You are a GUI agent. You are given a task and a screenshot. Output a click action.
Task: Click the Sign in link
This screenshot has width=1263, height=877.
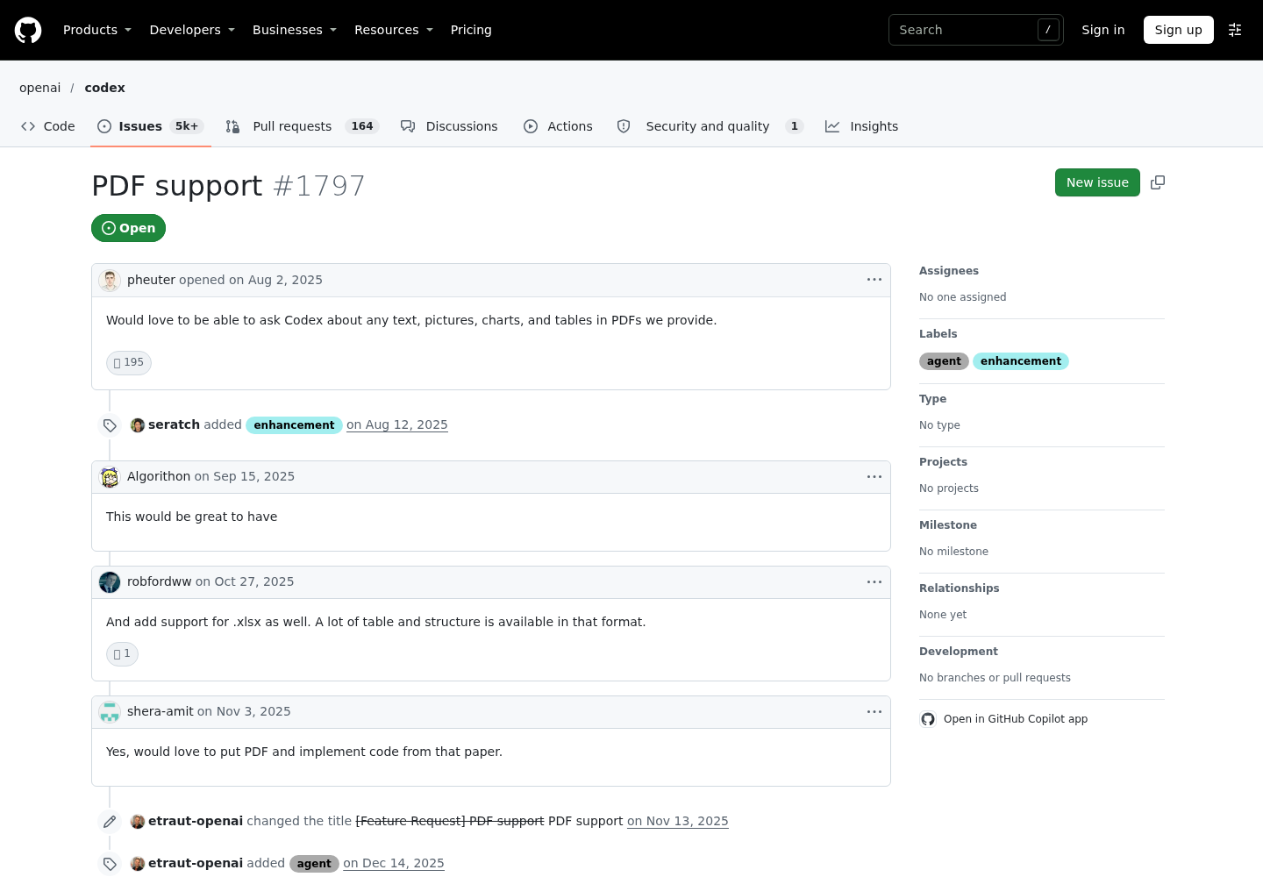[x=1103, y=30]
